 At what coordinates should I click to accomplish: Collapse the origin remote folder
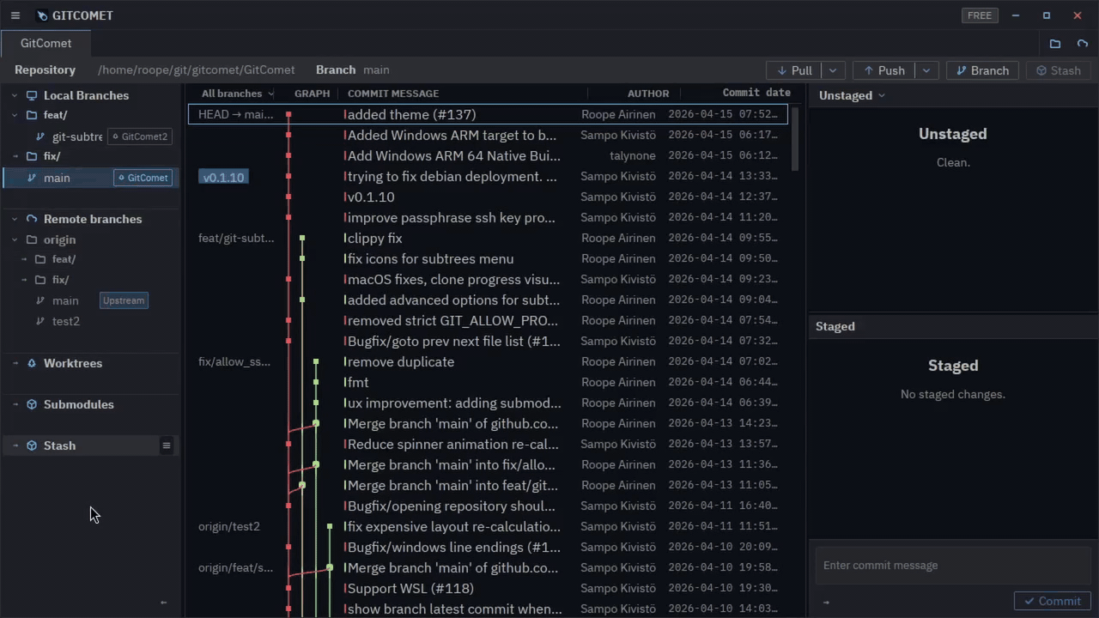15,239
